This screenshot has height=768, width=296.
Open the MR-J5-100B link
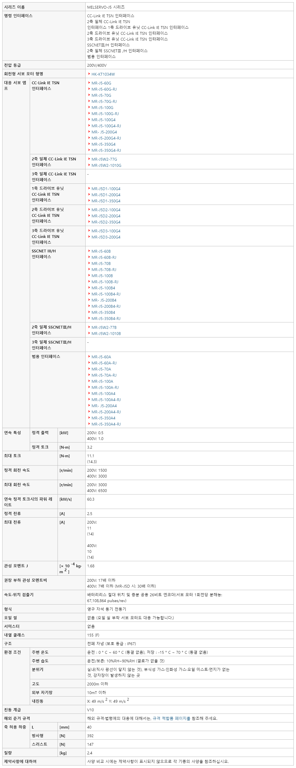coord(102,276)
